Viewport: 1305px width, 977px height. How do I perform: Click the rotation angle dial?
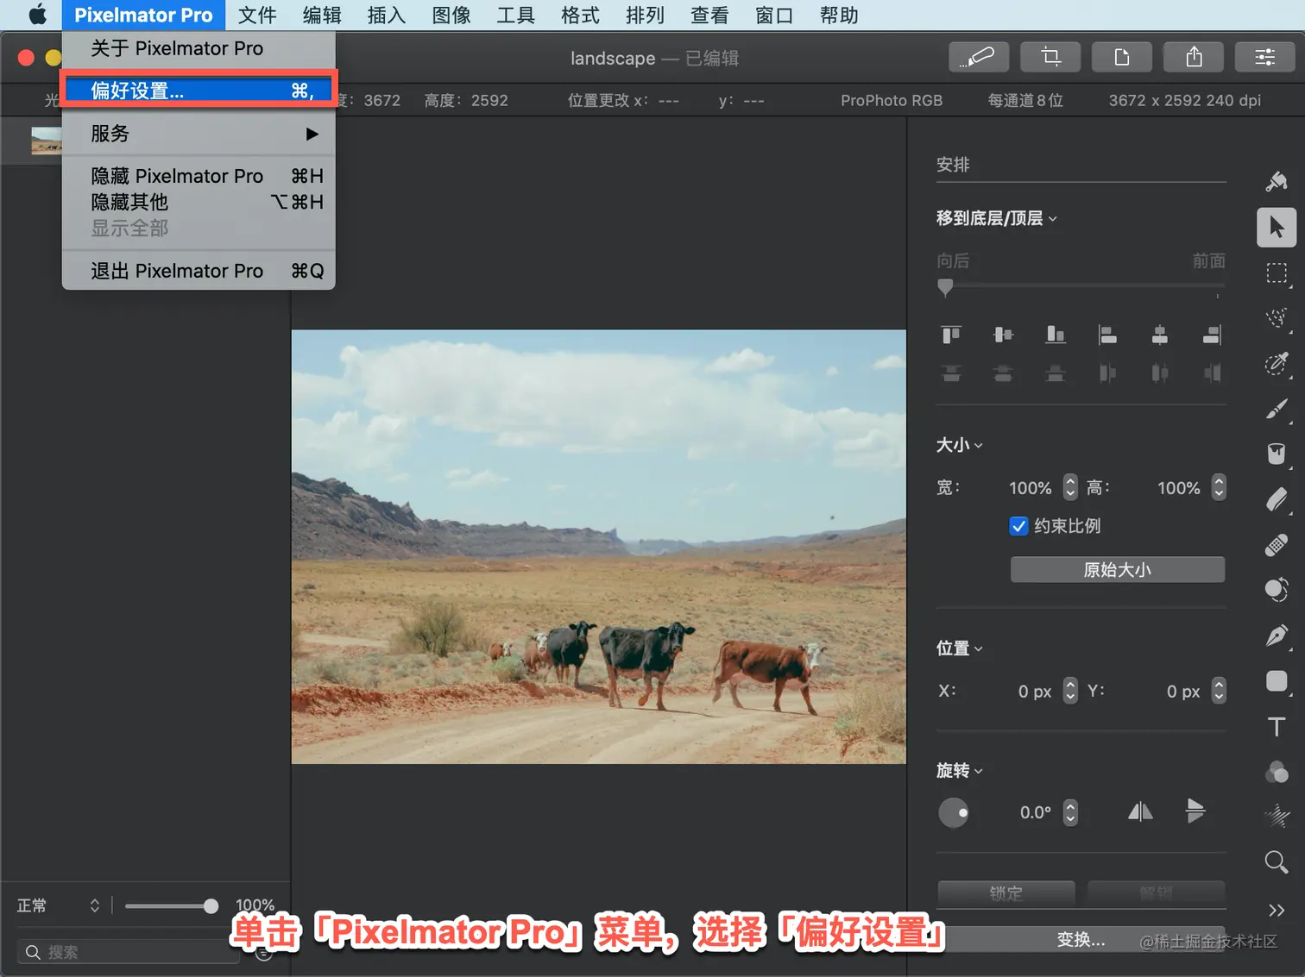[954, 812]
